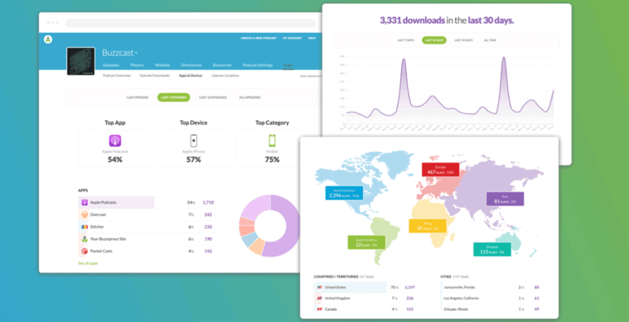
Task: Click the Pocket Casts app icon
Action: [85, 251]
